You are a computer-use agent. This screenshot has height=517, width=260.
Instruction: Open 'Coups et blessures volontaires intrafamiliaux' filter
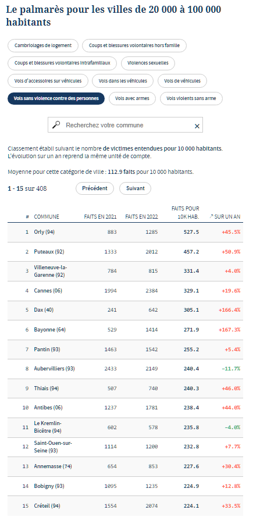(62, 63)
